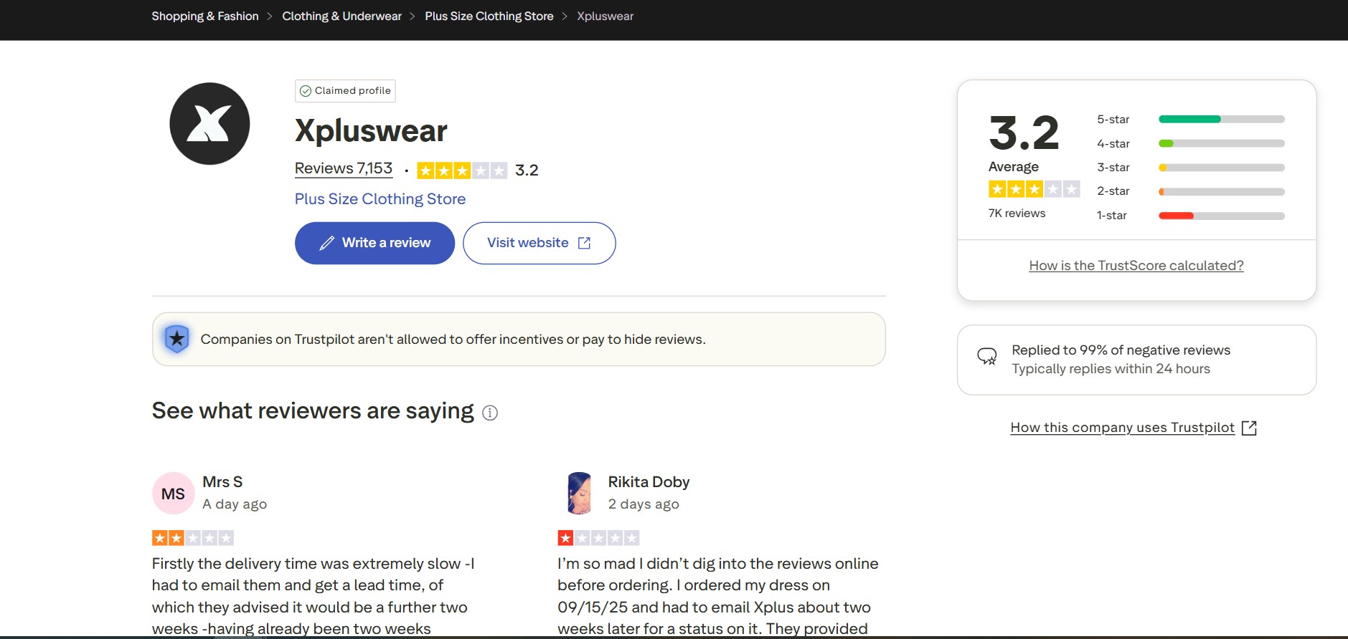Open Clothing & Underwear breadcrumb
Image resolution: width=1348 pixels, height=639 pixels.
[341, 16]
